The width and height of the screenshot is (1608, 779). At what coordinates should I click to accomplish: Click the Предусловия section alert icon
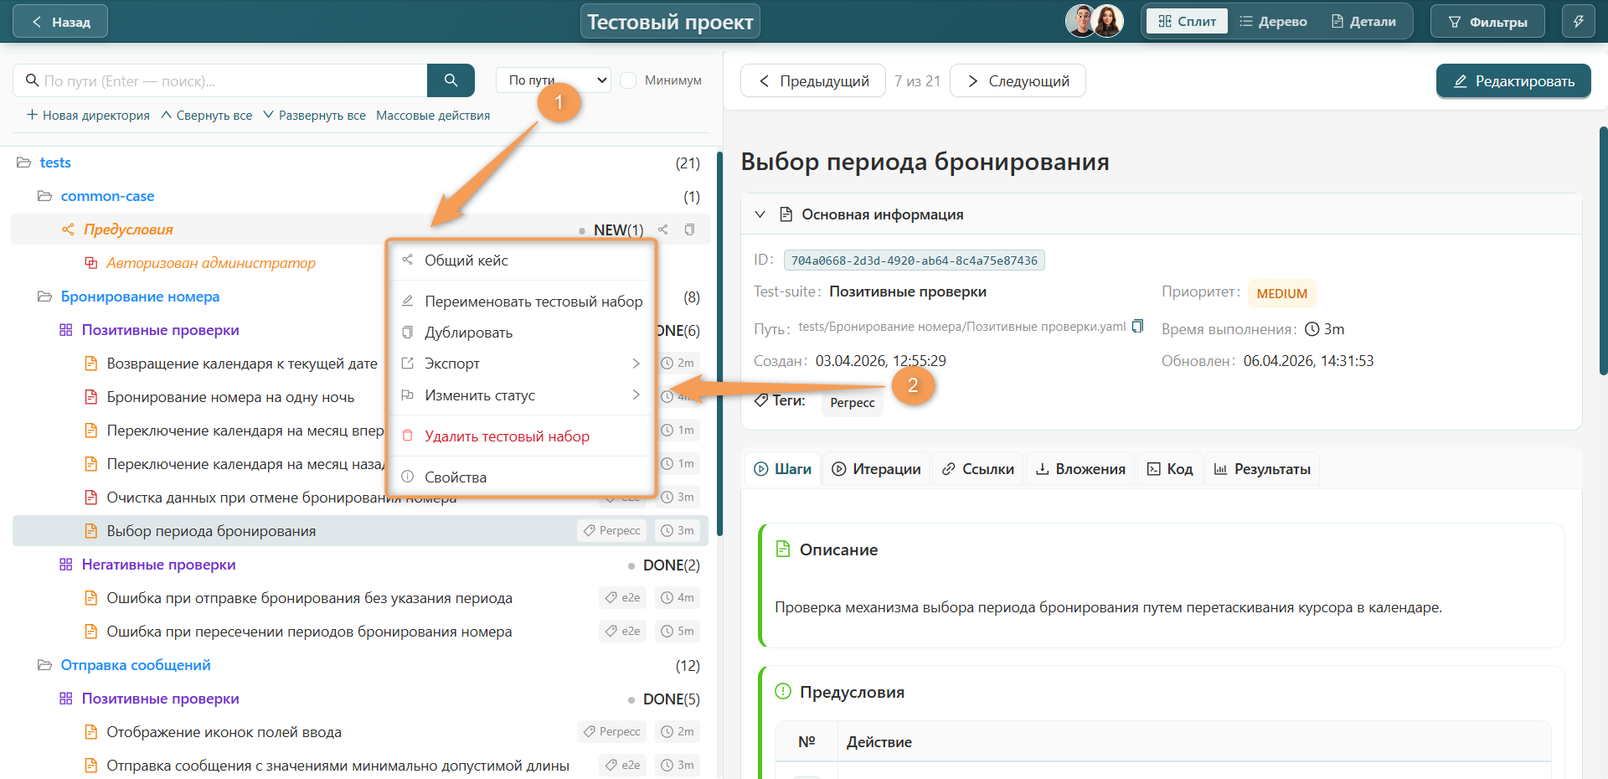[783, 692]
